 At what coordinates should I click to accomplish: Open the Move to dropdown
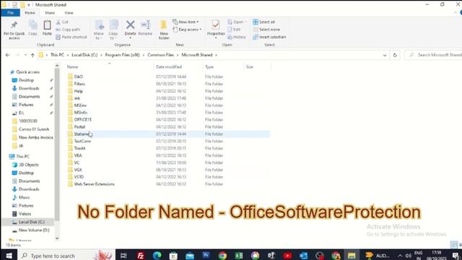pos(99,30)
